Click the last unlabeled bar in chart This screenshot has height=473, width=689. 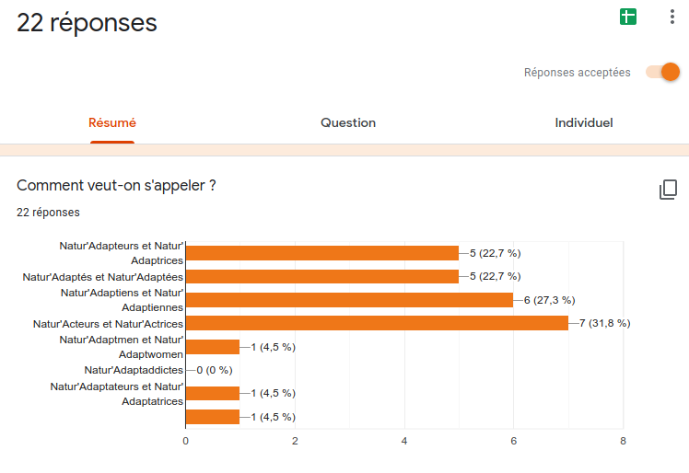click(x=213, y=417)
